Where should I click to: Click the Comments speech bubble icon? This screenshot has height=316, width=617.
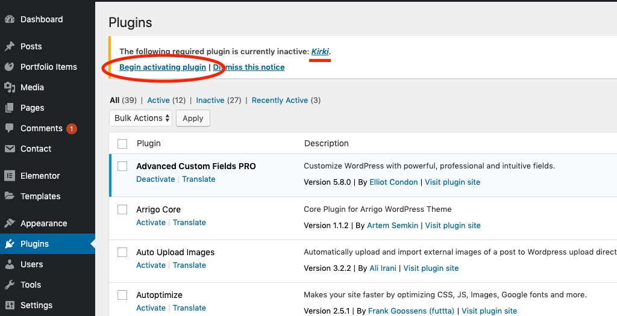pos(10,128)
